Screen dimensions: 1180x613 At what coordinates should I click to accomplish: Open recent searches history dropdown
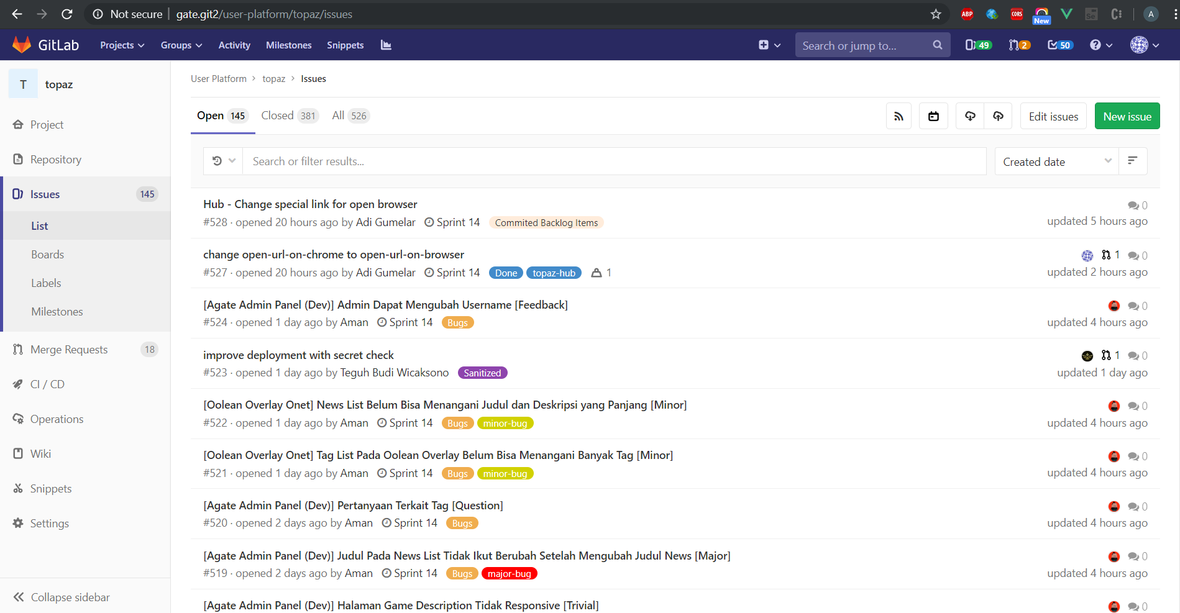(223, 161)
